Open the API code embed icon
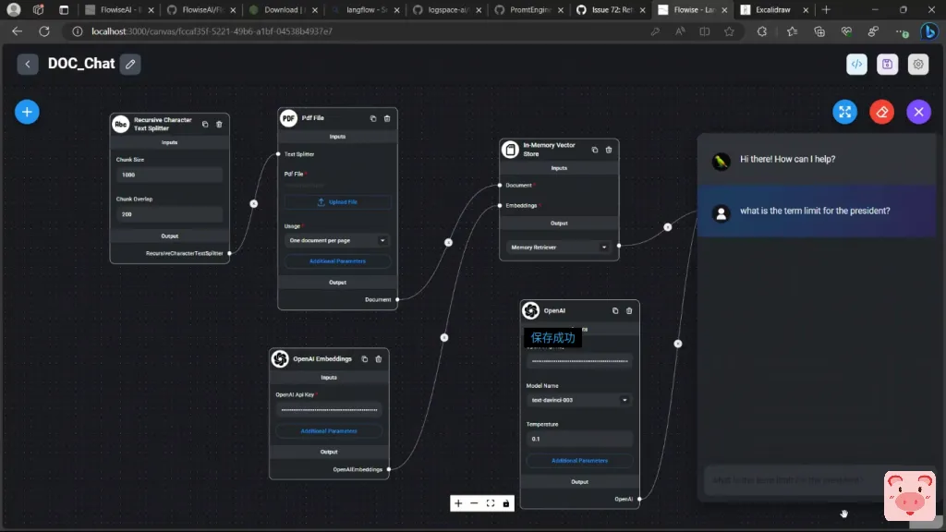Image resolution: width=946 pixels, height=532 pixels. pos(856,64)
